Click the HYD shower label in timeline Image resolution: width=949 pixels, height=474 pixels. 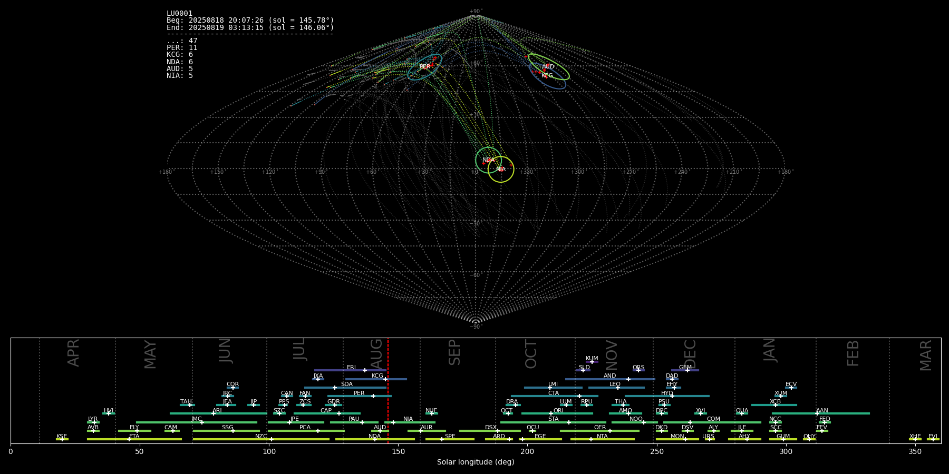pos(667,393)
